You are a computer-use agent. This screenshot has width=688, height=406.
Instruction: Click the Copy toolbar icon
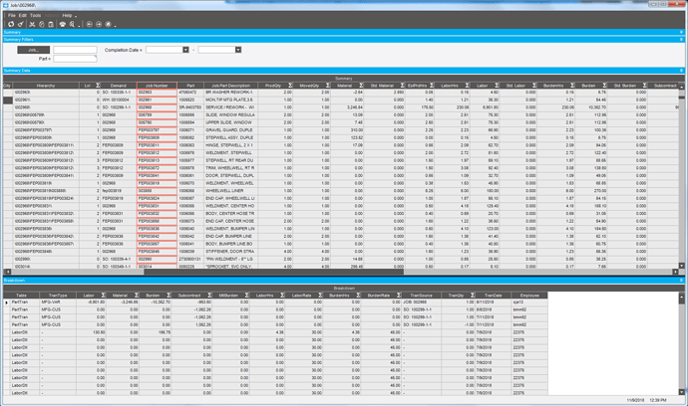[x=42, y=25]
